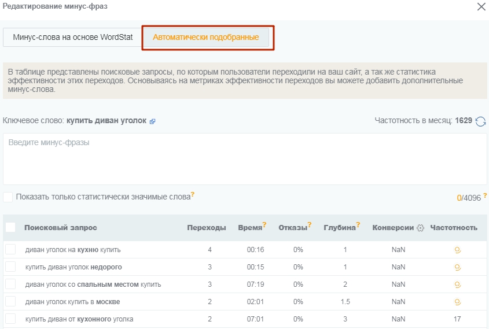The width and height of the screenshot is (489, 329).
Task: Open the WordStat minus-words tab
Action: click(73, 37)
